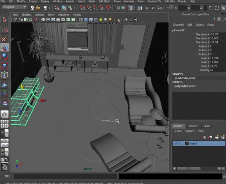The image size is (226, 184).
Task: Activate the Scale tool cube icon
Action: [5, 66]
